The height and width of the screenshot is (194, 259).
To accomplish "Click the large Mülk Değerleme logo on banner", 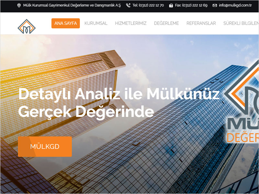I will [242, 102].
